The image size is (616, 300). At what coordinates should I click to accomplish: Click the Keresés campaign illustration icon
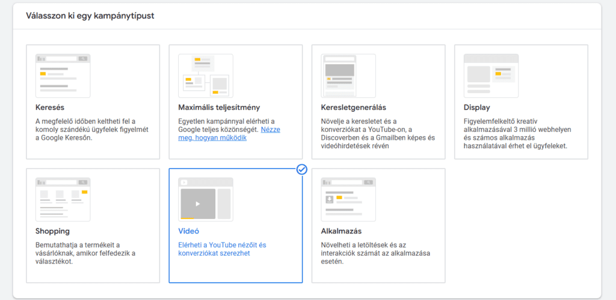coord(63,76)
